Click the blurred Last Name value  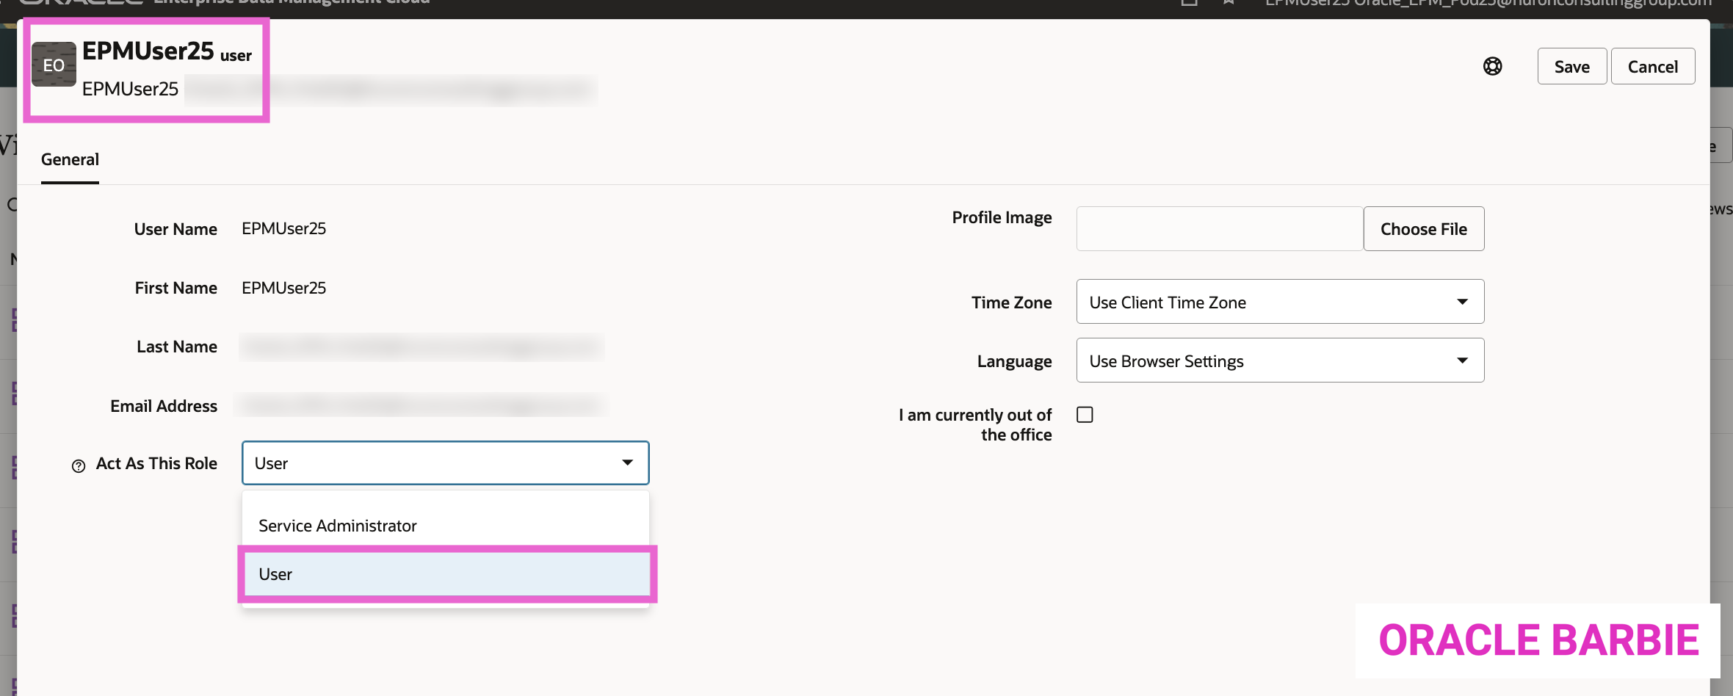[422, 347]
